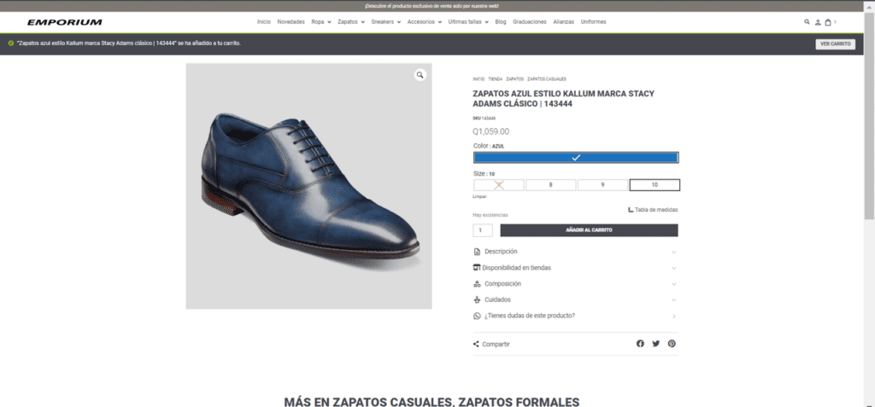875x407 pixels.
Task: Click the Cuidados care icon
Action: tap(477, 299)
